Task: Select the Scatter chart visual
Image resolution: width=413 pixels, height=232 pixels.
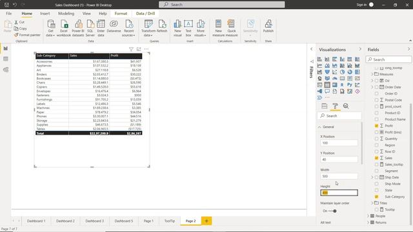Action: click(335, 72)
